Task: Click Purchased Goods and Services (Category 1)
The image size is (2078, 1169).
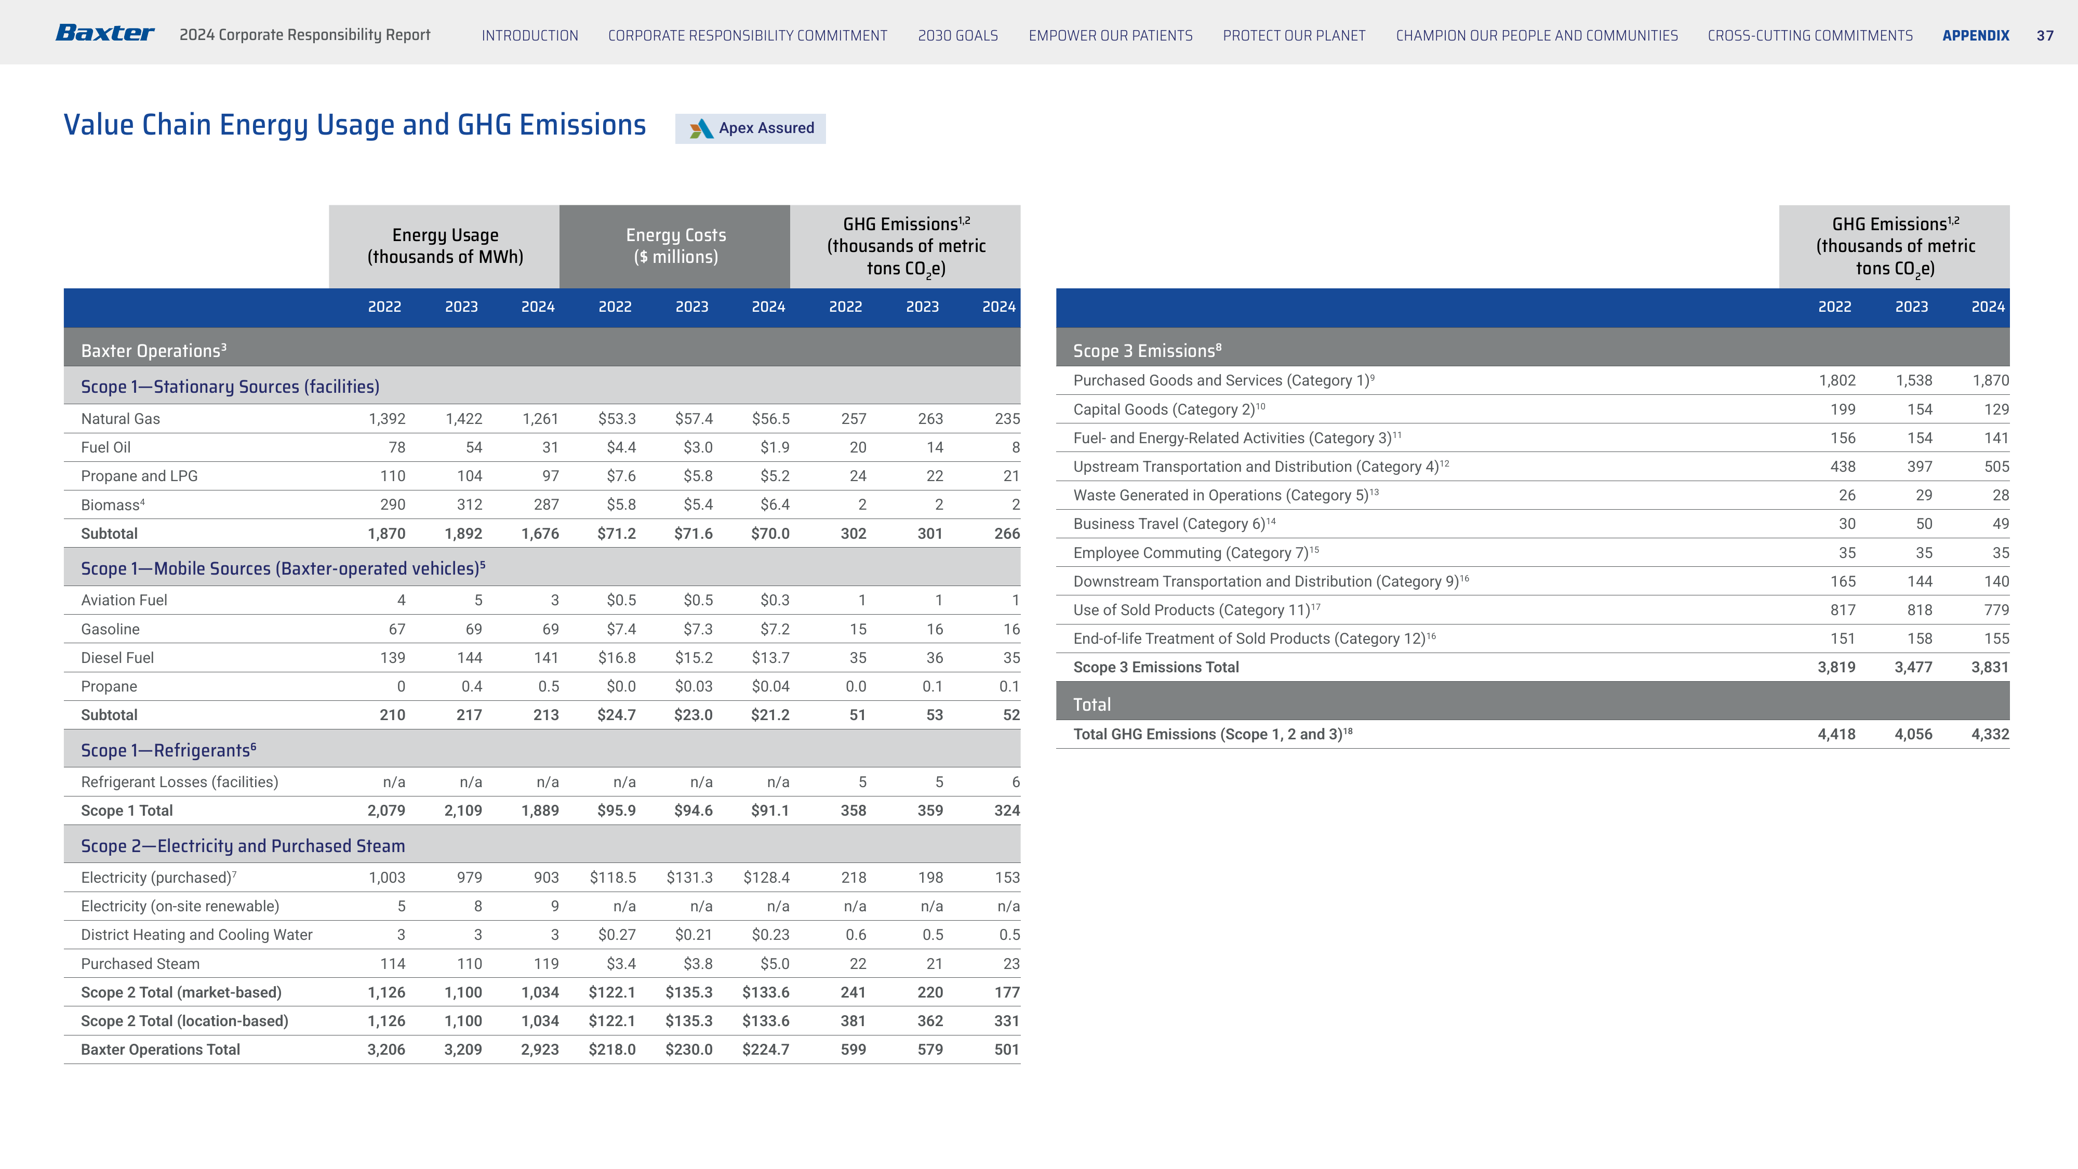Action: 1223,380
